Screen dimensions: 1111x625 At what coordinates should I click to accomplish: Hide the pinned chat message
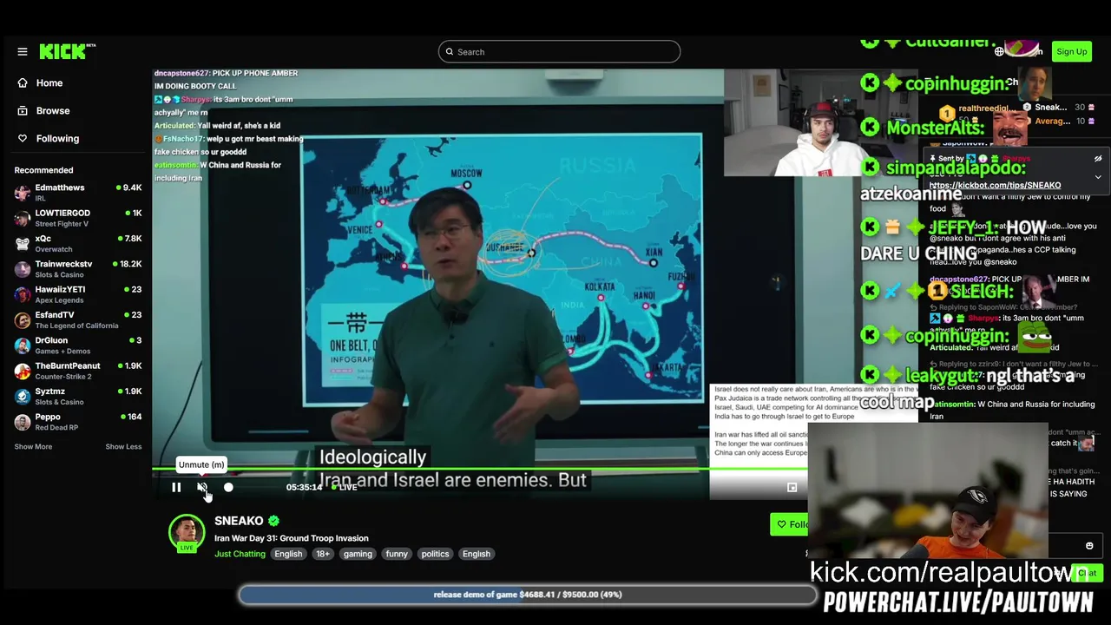pyautogui.click(x=1098, y=159)
